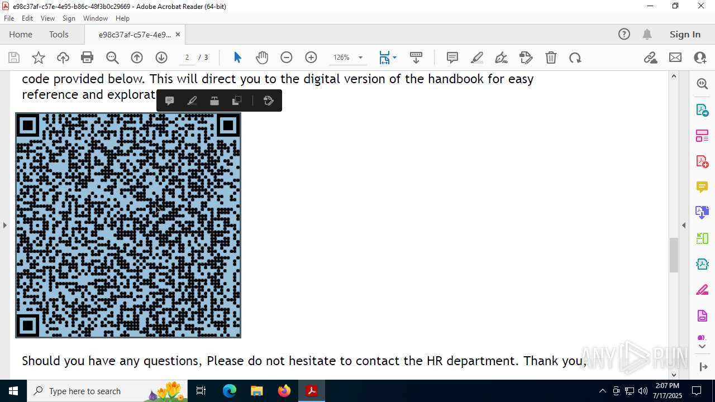Highlight selection from the floating toolbar
Screen dimensions: 715x402
point(192,100)
